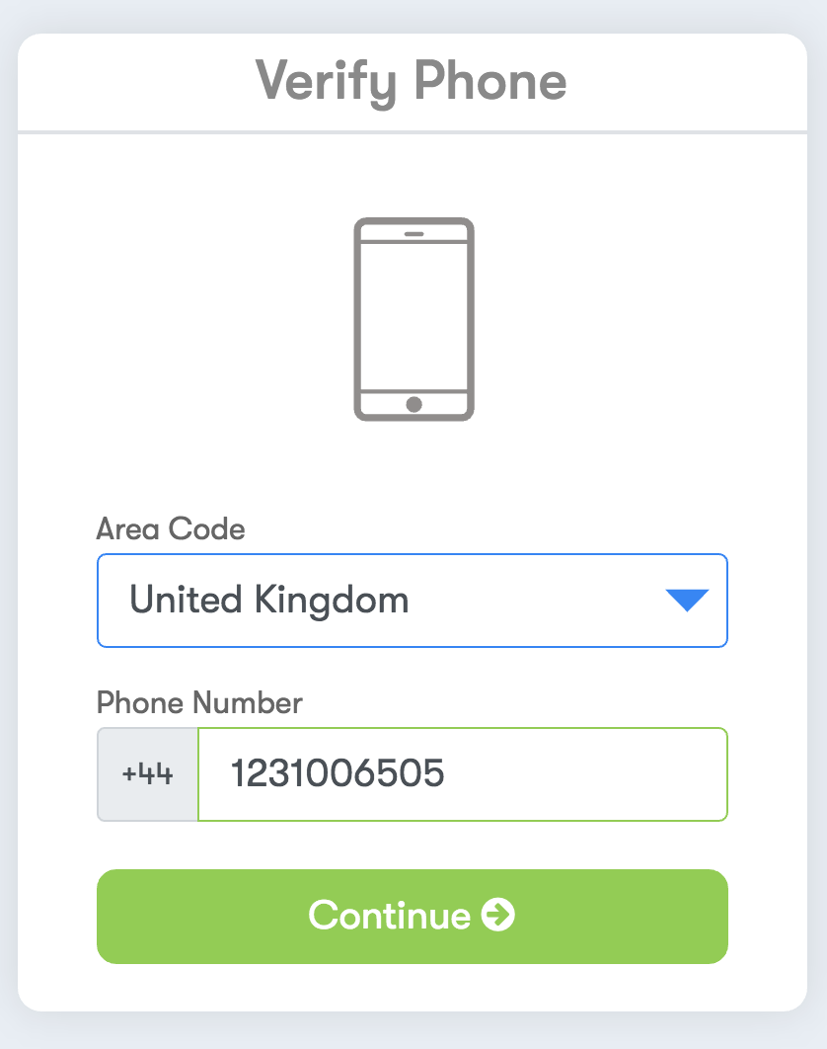This screenshot has height=1049, width=827.
Task: Click the home button on the phone icon
Action: pos(413,404)
